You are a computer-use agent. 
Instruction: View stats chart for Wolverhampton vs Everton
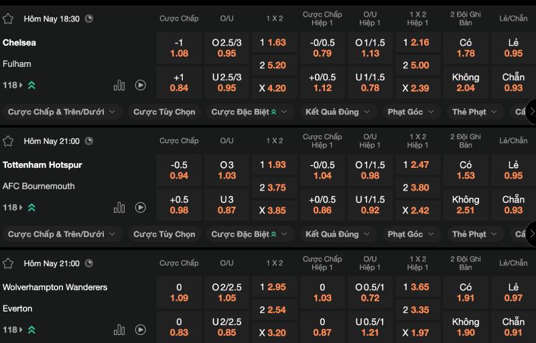coord(119,330)
